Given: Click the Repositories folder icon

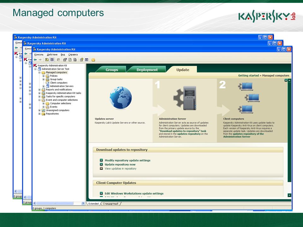Looking at the screenshot, I should pos(44,114).
